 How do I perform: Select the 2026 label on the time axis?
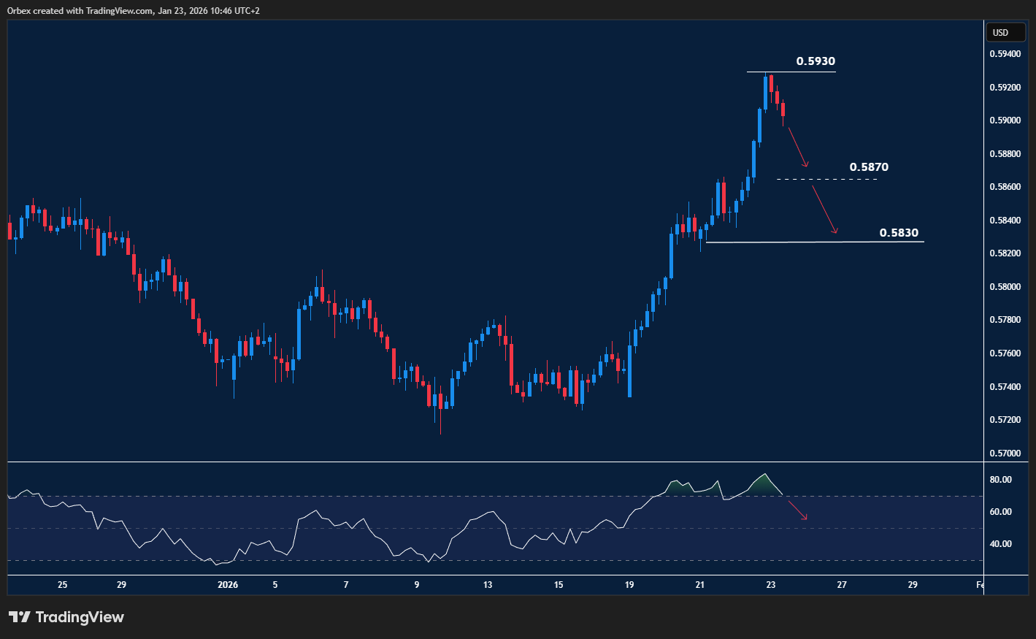(228, 584)
